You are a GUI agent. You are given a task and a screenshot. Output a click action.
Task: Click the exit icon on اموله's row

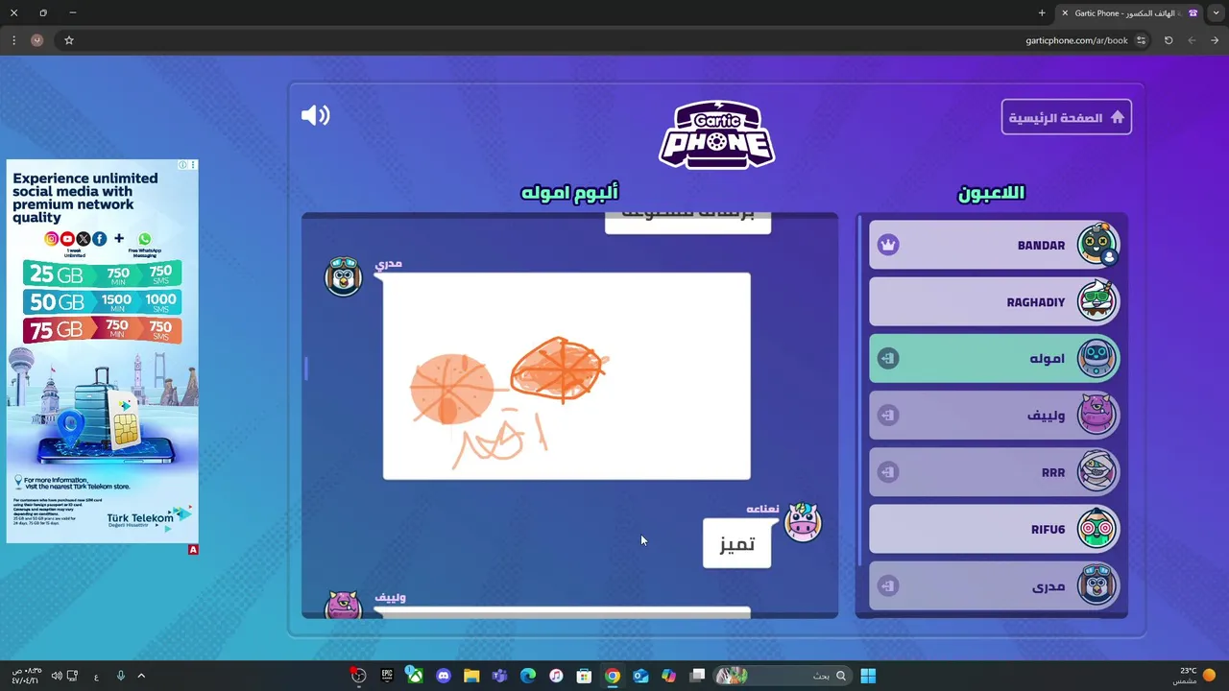[x=888, y=358]
